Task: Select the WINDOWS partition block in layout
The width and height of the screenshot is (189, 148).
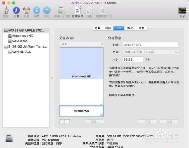Action: [x=82, y=111]
